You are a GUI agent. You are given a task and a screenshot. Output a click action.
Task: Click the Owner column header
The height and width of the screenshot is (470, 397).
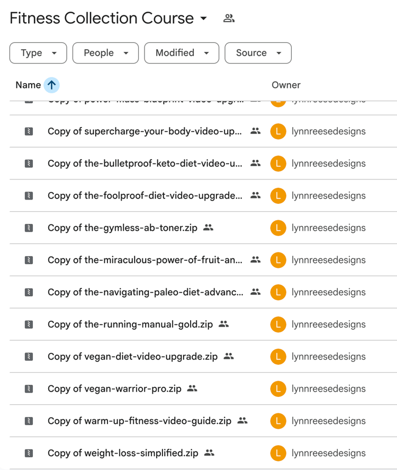[286, 85]
